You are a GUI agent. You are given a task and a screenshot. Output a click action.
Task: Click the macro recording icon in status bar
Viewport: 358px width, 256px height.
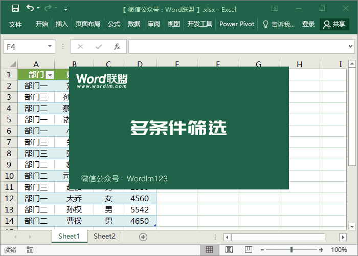(30, 250)
